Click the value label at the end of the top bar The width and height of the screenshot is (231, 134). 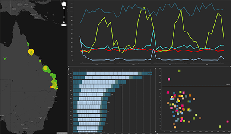click(150, 73)
